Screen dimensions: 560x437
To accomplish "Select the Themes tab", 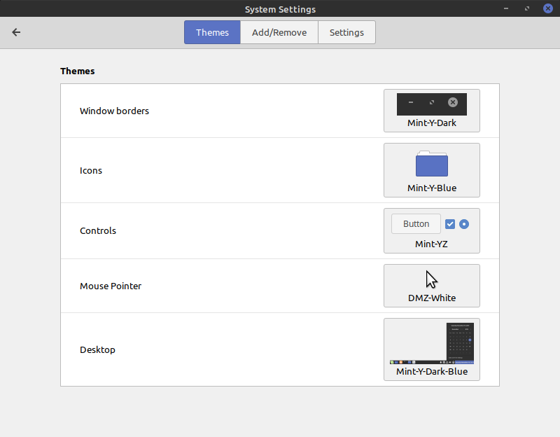I will (212, 32).
